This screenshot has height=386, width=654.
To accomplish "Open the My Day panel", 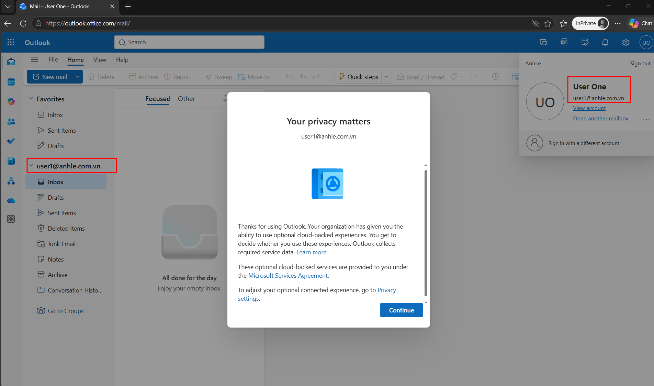I will [585, 42].
